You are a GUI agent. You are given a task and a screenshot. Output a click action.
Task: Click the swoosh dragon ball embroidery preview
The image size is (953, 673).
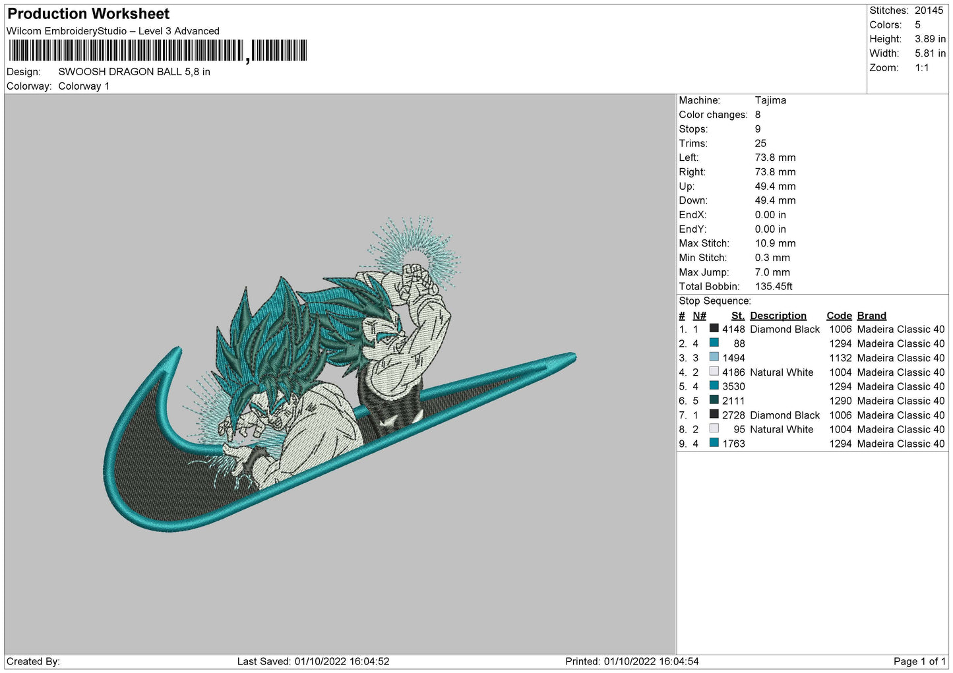tap(340, 382)
